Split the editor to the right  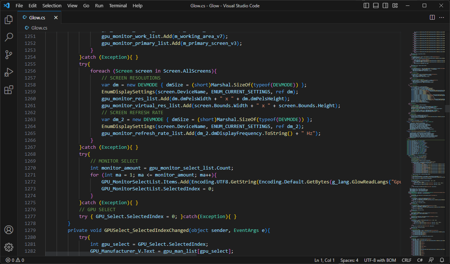(x=432, y=18)
